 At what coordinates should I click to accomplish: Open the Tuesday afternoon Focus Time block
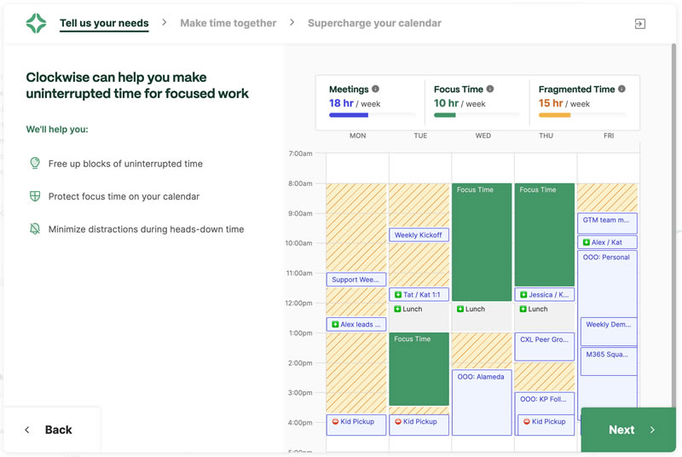tap(419, 369)
